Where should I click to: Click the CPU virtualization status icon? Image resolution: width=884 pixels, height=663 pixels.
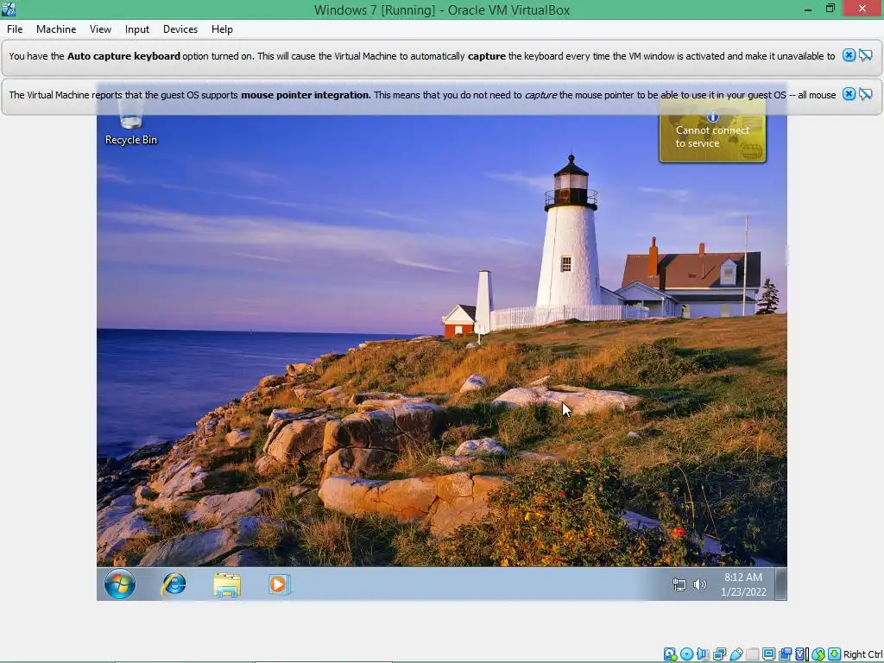(802, 654)
